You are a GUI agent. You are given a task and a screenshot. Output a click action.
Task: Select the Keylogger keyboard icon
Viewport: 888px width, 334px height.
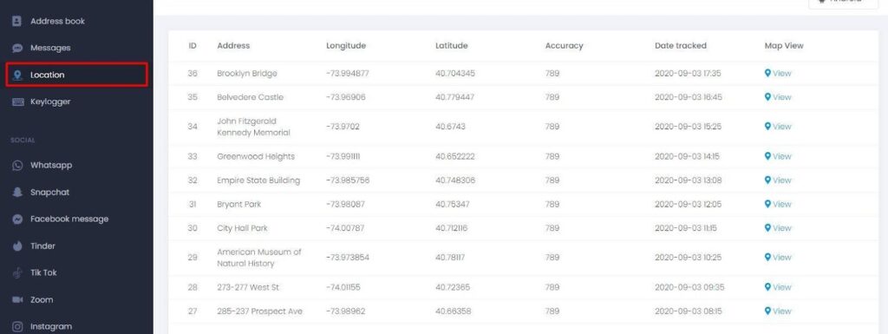tap(17, 102)
